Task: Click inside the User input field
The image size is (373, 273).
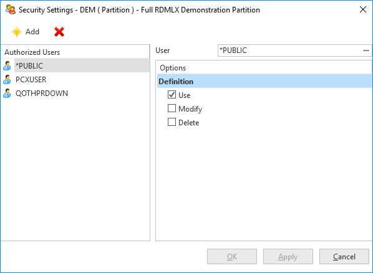Action: [x=289, y=50]
